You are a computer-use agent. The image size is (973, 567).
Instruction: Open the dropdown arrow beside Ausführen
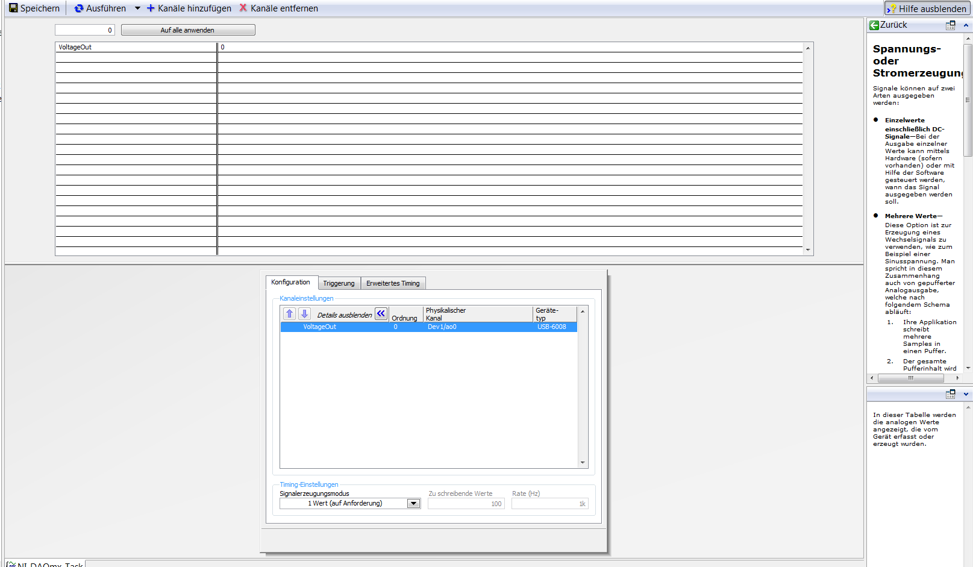(137, 8)
